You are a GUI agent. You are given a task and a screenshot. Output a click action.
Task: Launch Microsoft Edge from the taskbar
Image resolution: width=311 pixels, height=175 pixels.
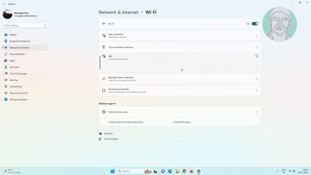click(170, 171)
